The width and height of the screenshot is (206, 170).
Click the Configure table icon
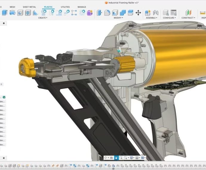click(x=173, y=13)
